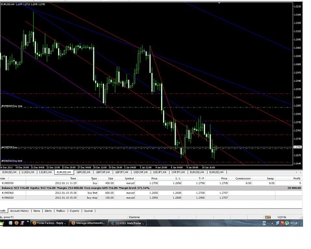This screenshot has height=249, width=311.
Task: Select pending buy limit order 41985960
Action: tap(151, 193)
